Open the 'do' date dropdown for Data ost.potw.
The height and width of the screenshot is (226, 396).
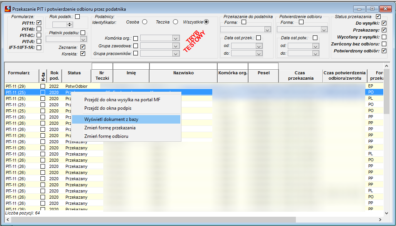pyautogui.click(x=315, y=54)
